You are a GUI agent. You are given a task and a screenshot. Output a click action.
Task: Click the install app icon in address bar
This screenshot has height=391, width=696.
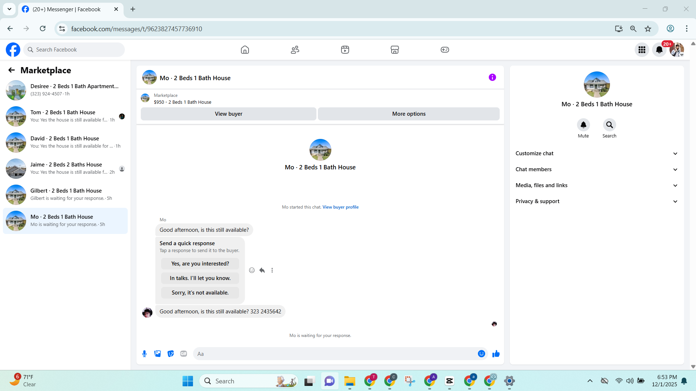pos(619,29)
